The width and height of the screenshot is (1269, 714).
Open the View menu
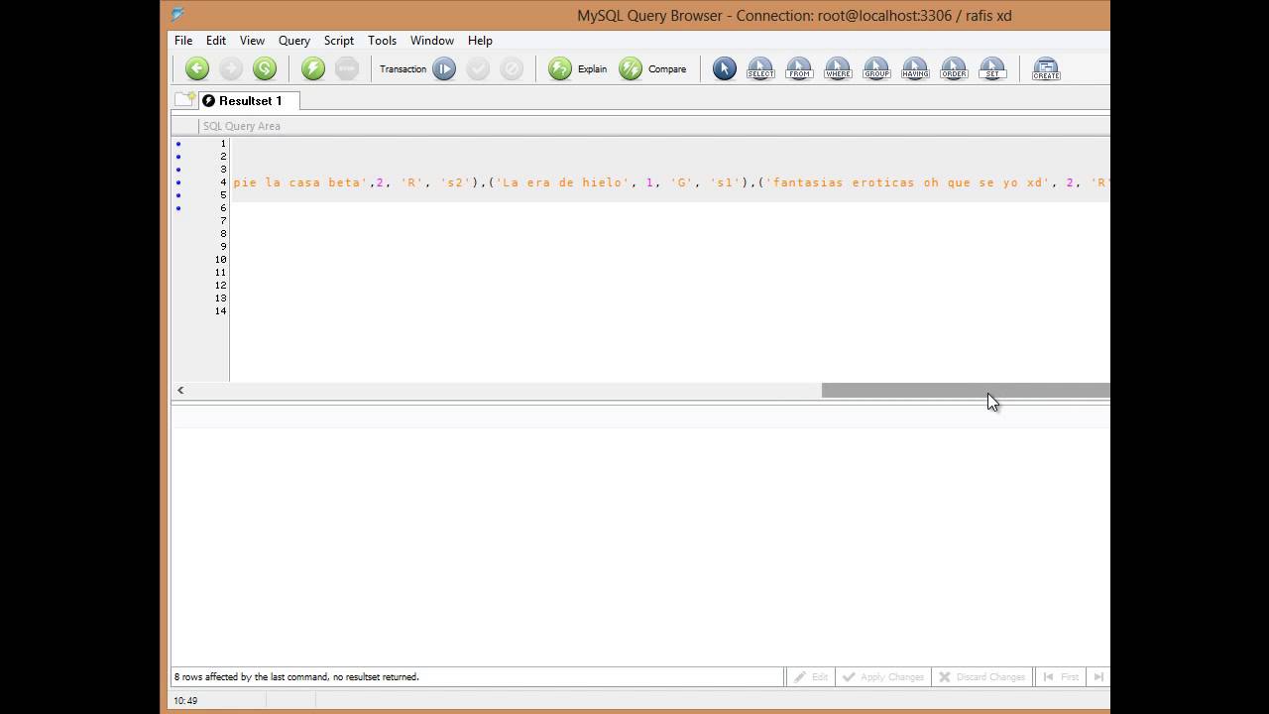pyautogui.click(x=252, y=41)
